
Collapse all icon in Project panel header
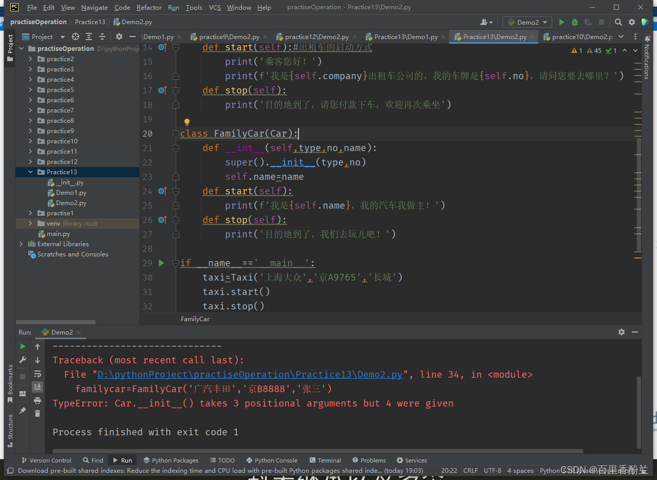102,36
